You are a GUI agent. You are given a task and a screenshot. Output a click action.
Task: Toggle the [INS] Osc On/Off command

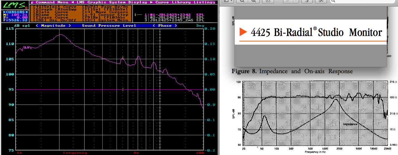click(55, 20)
